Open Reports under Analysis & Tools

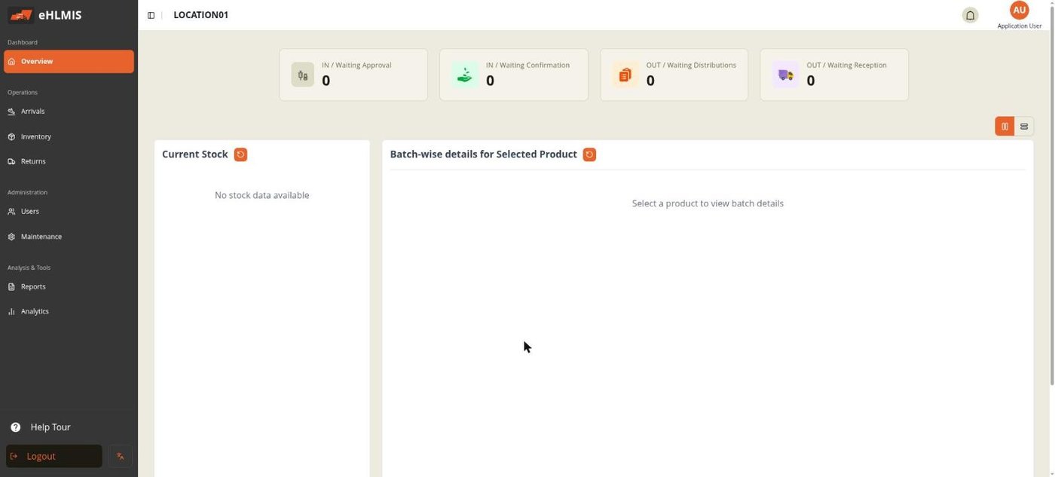pos(69,287)
